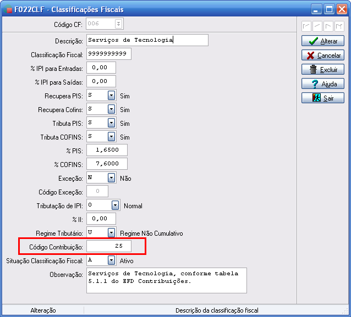Image resolution: width=351 pixels, height=317 pixels.
Task: Click 'Descrição da classificação fiscal' status text
Action: coord(217,310)
